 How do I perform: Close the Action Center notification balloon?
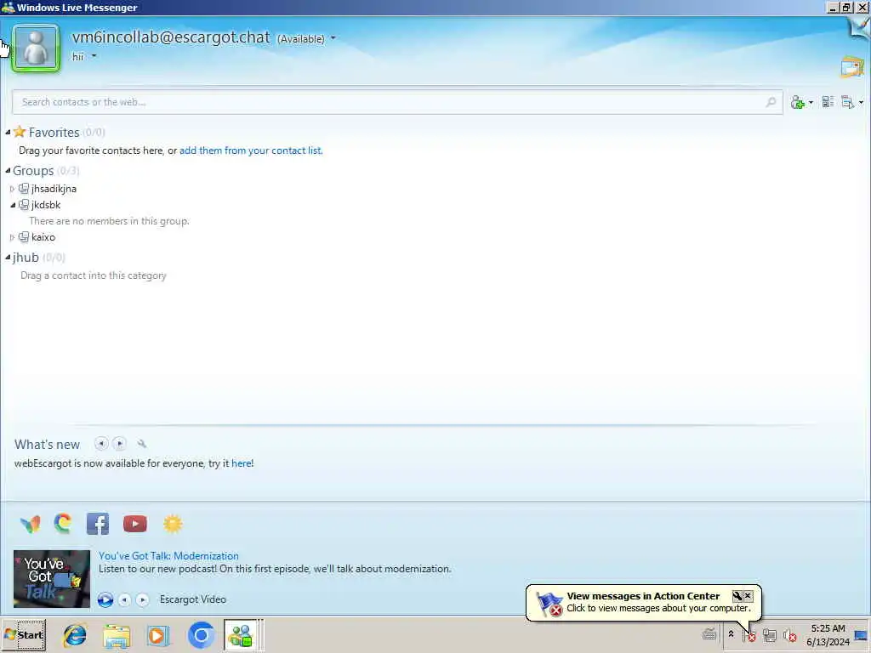coord(749,596)
